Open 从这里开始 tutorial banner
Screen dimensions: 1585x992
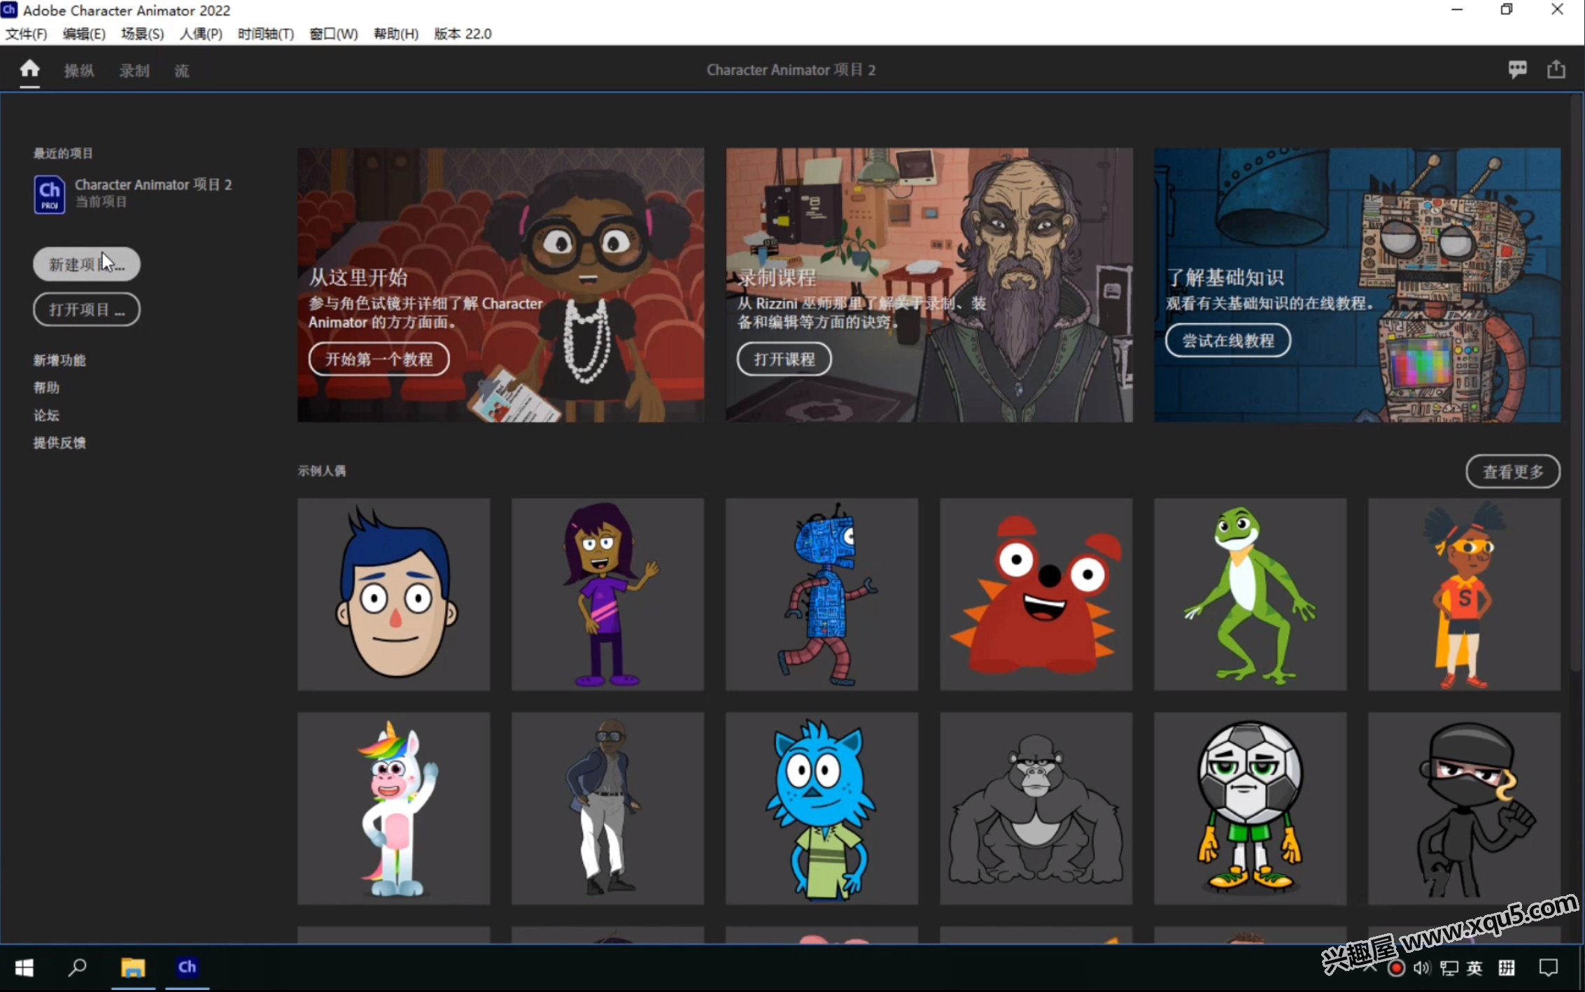pos(501,285)
